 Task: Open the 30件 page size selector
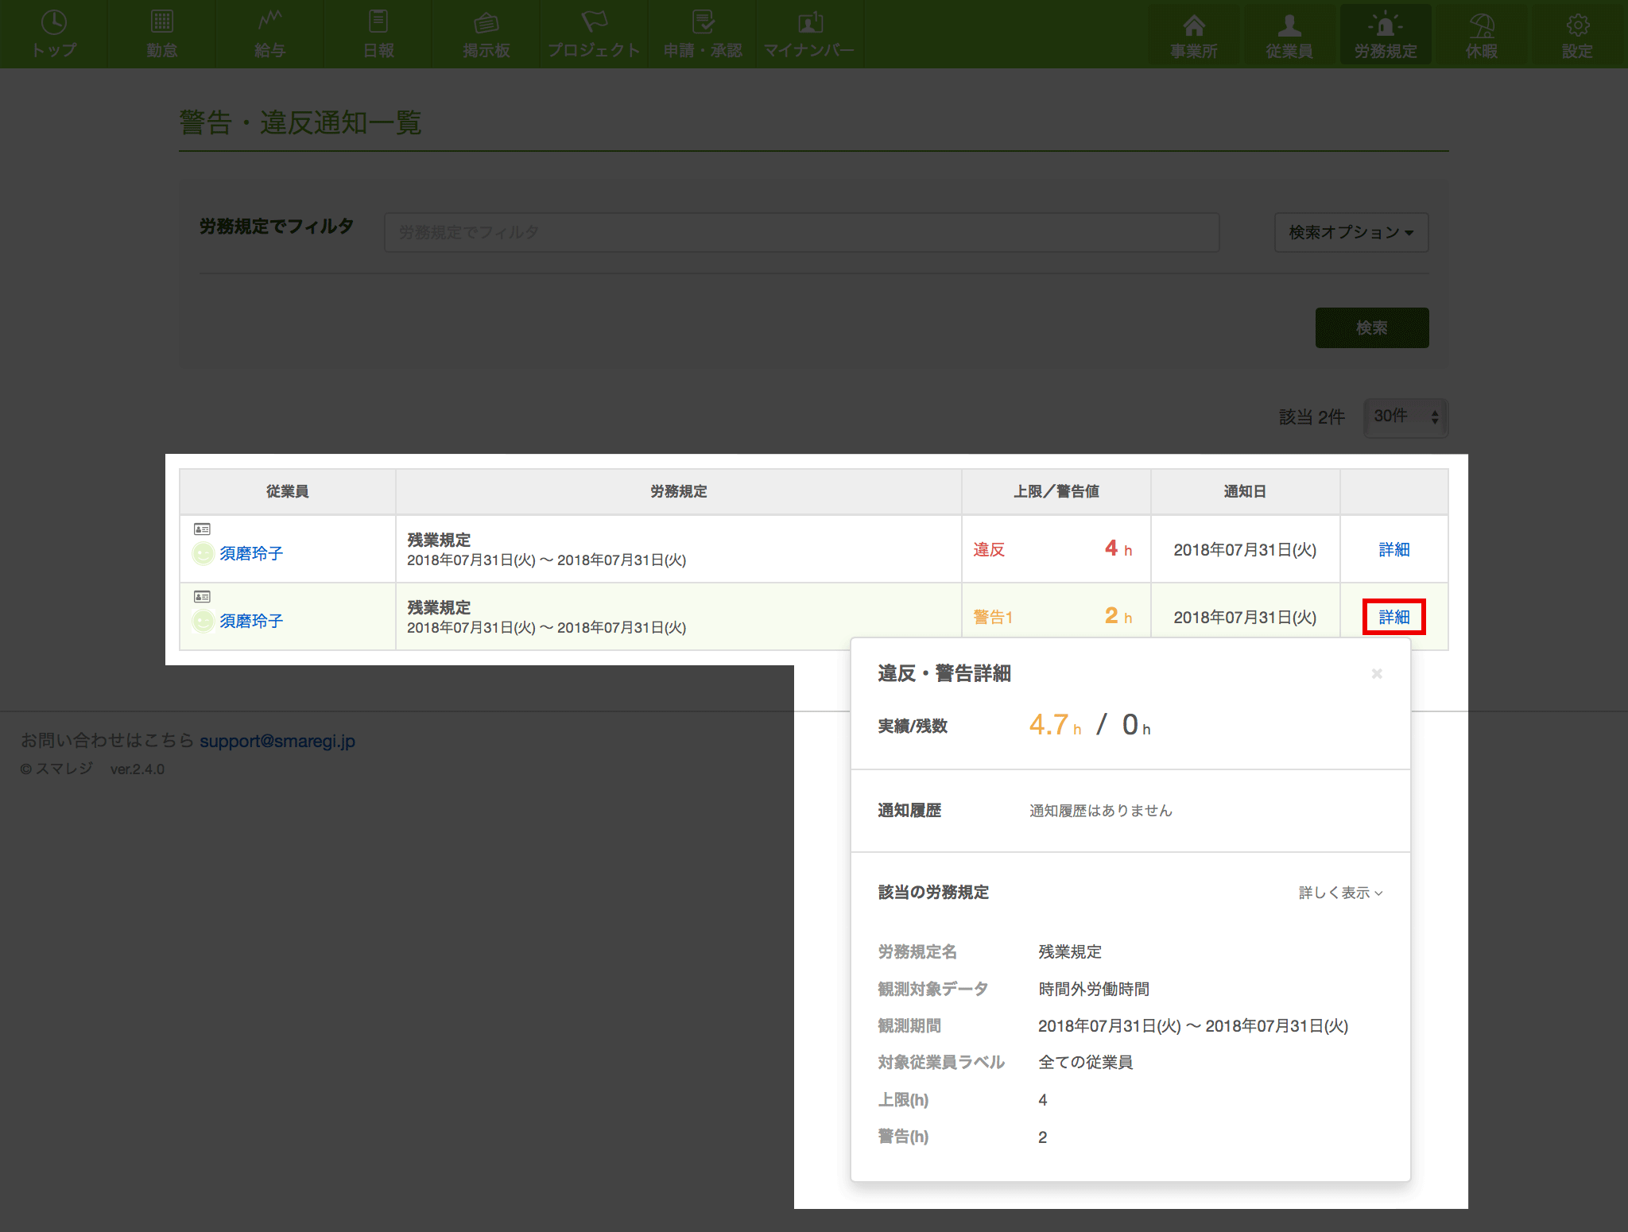[x=1405, y=416]
